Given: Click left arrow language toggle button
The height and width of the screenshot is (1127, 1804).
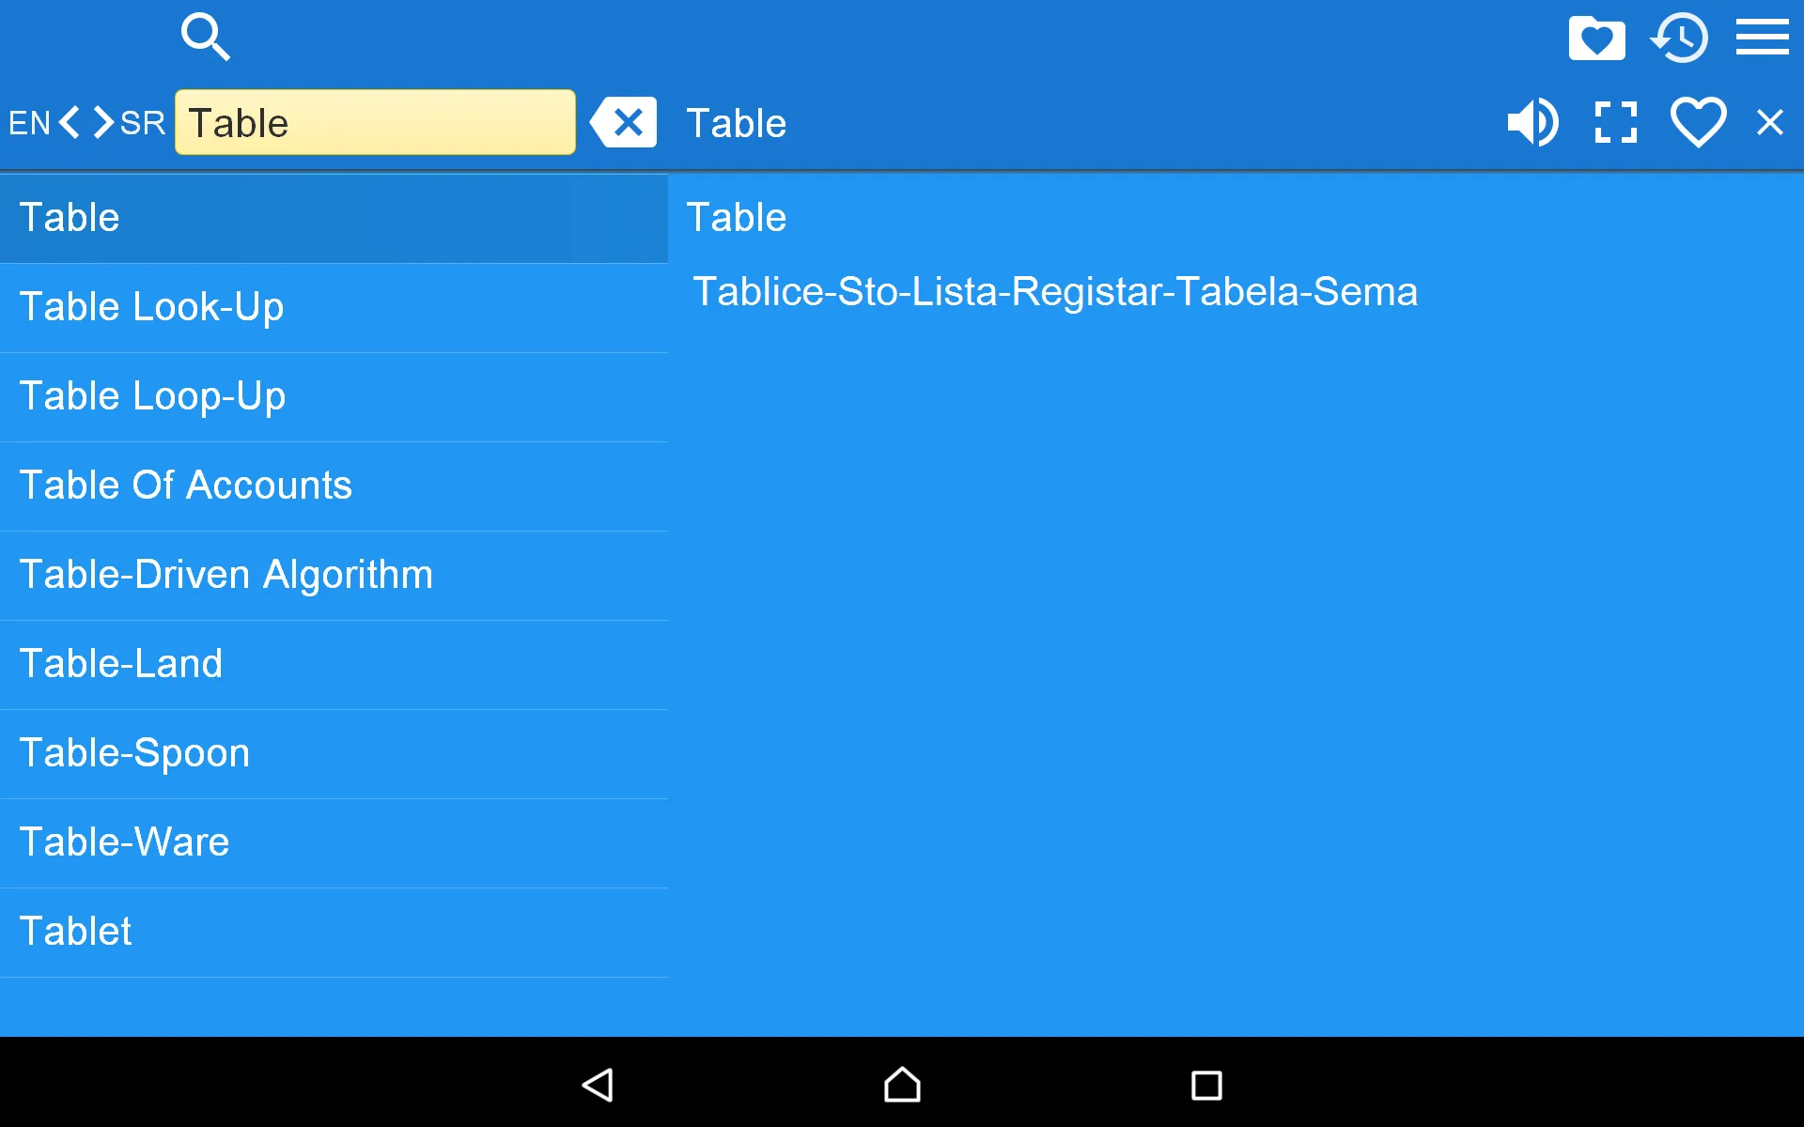Looking at the screenshot, I should click(71, 123).
